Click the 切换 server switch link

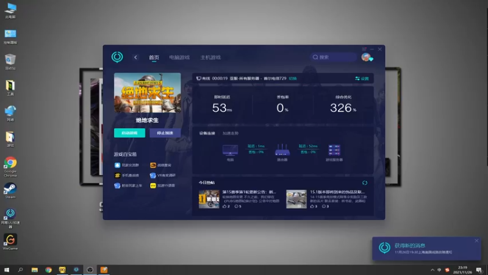(293, 79)
